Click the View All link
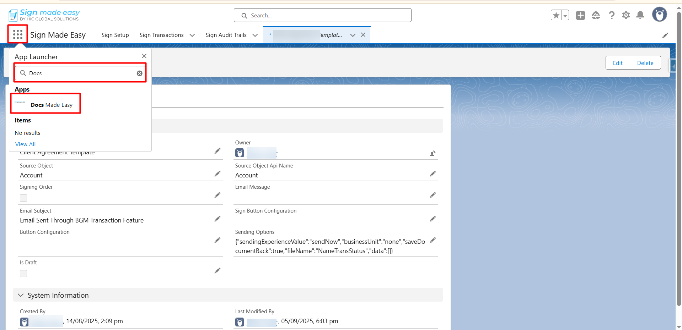 tap(25, 144)
